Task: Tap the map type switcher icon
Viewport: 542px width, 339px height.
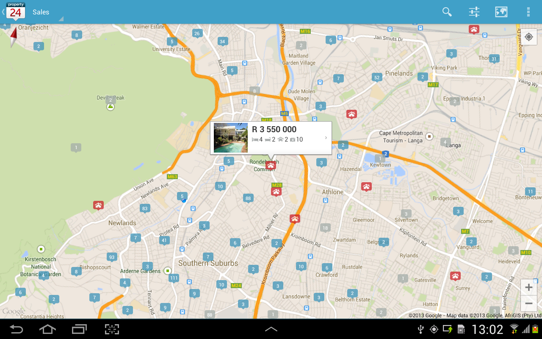Action: click(x=501, y=12)
